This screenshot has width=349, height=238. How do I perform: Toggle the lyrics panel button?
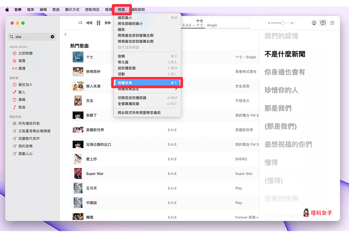[x=323, y=23]
